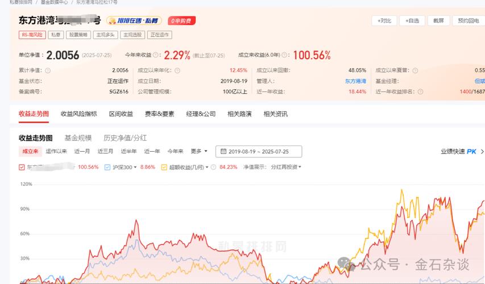Viewport: 485px width, 284px height.
Task: Click the 成立以来年化 info icon
Action: point(177,70)
